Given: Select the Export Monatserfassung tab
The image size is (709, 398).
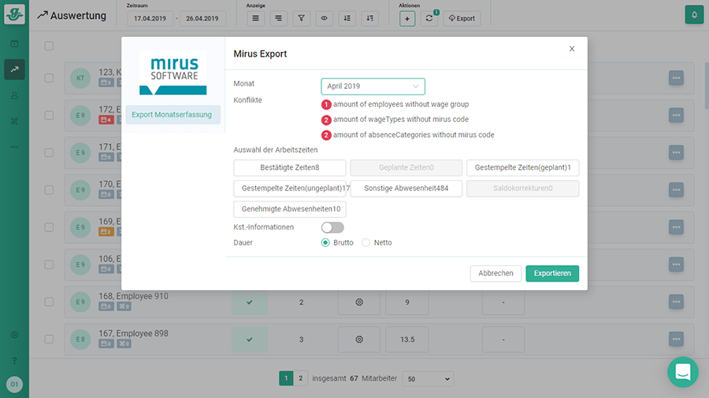Looking at the screenshot, I should 173,115.
